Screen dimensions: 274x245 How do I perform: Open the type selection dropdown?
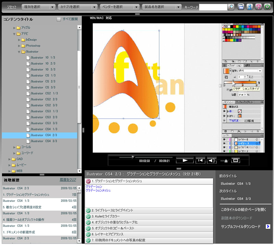point(38,7)
